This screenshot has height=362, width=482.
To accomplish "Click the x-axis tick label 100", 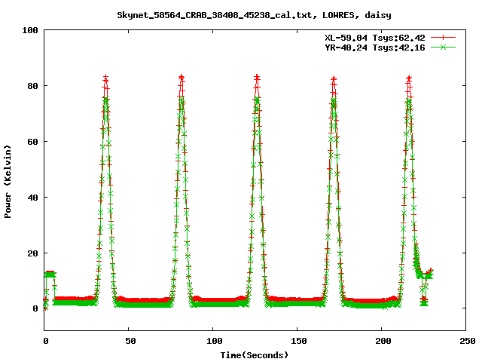I will (x=214, y=341).
